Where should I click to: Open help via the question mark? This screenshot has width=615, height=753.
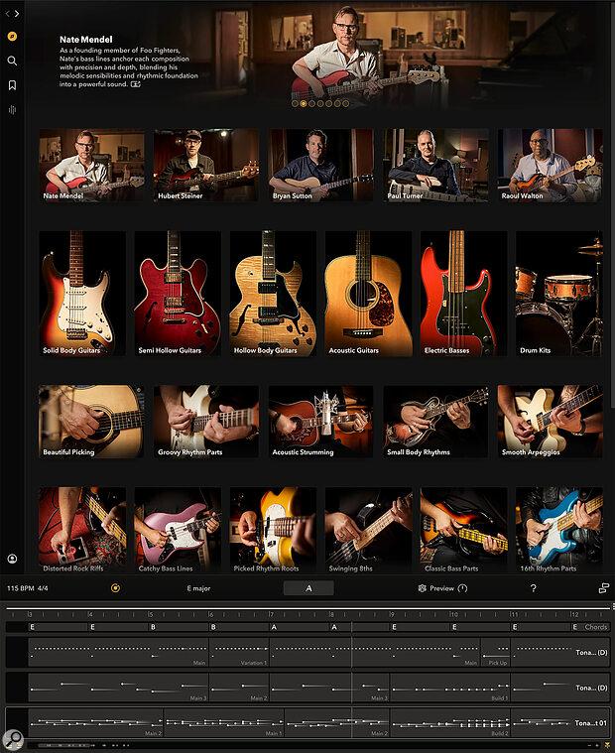[533, 588]
